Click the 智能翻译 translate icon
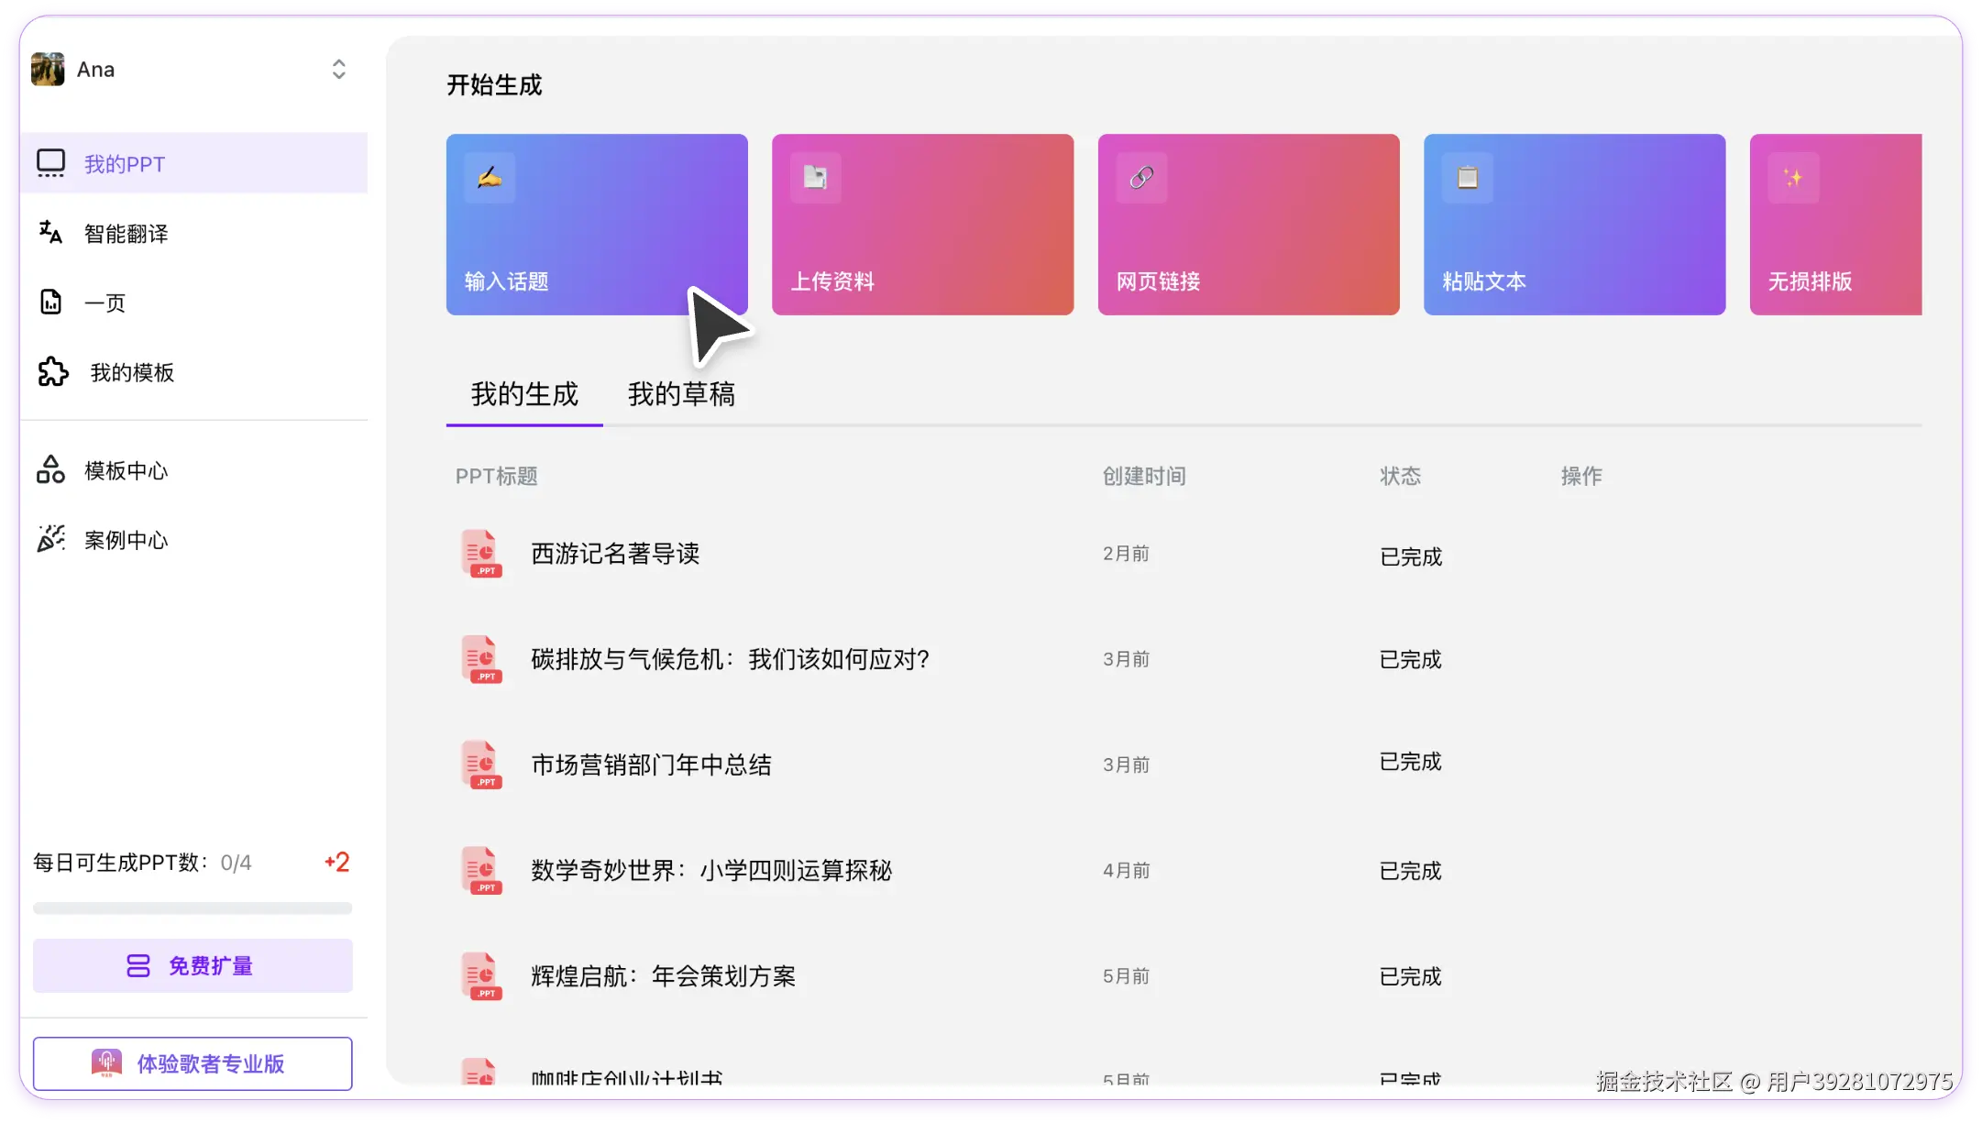The image size is (1982, 1123). 50,233
